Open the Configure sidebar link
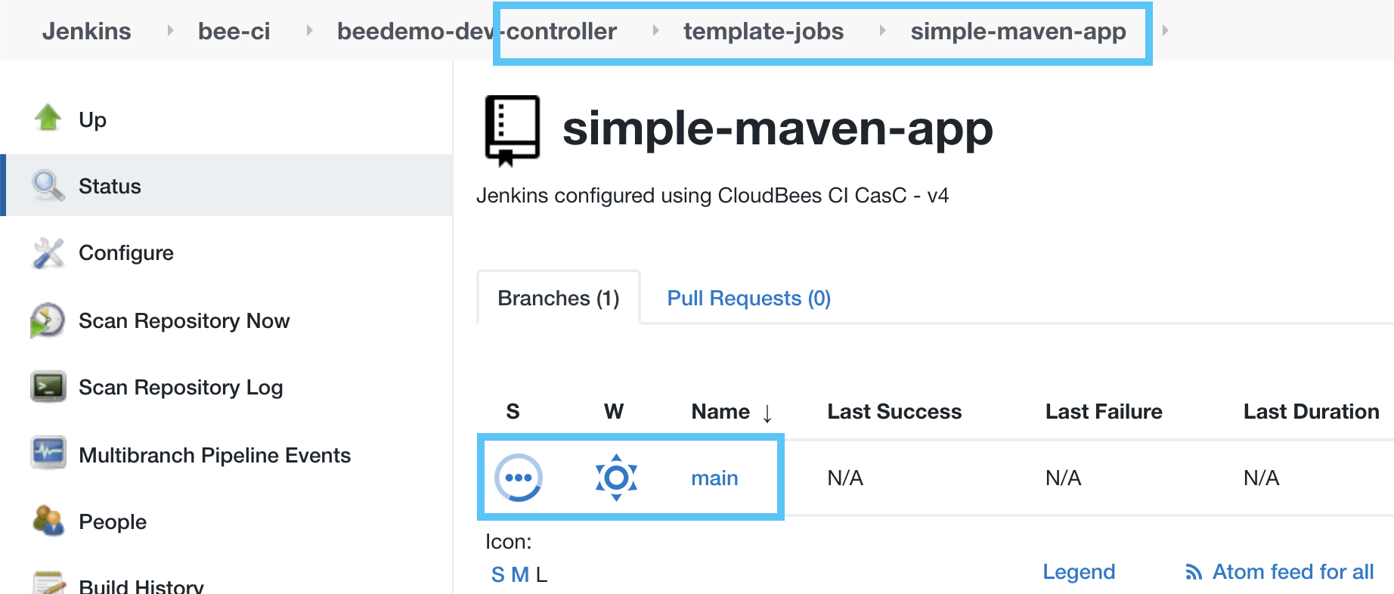This screenshot has height=594, width=1394. [x=126, y=252]
